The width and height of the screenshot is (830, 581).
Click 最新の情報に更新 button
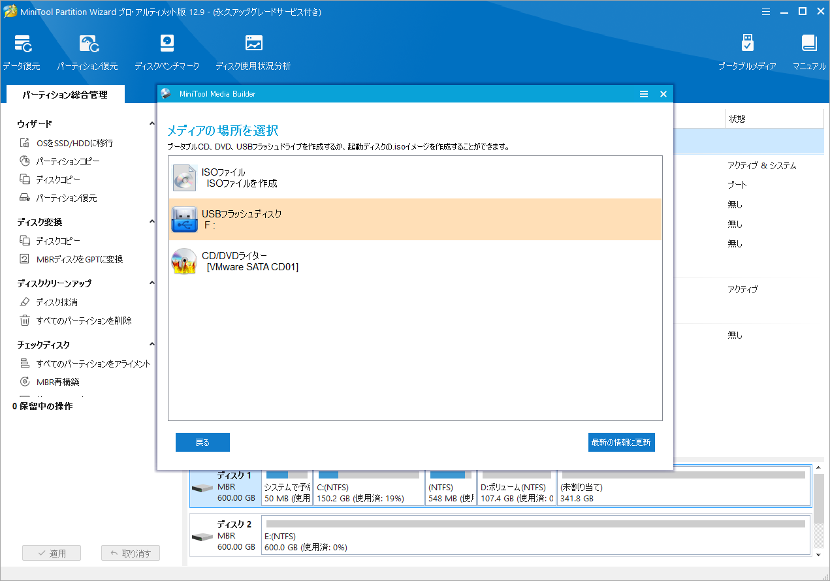[x=621, y=443]
